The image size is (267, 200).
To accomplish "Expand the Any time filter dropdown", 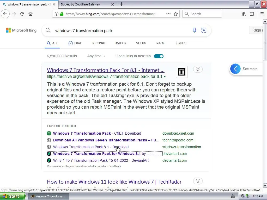I will pyautogui.click(x=96, y=56).
